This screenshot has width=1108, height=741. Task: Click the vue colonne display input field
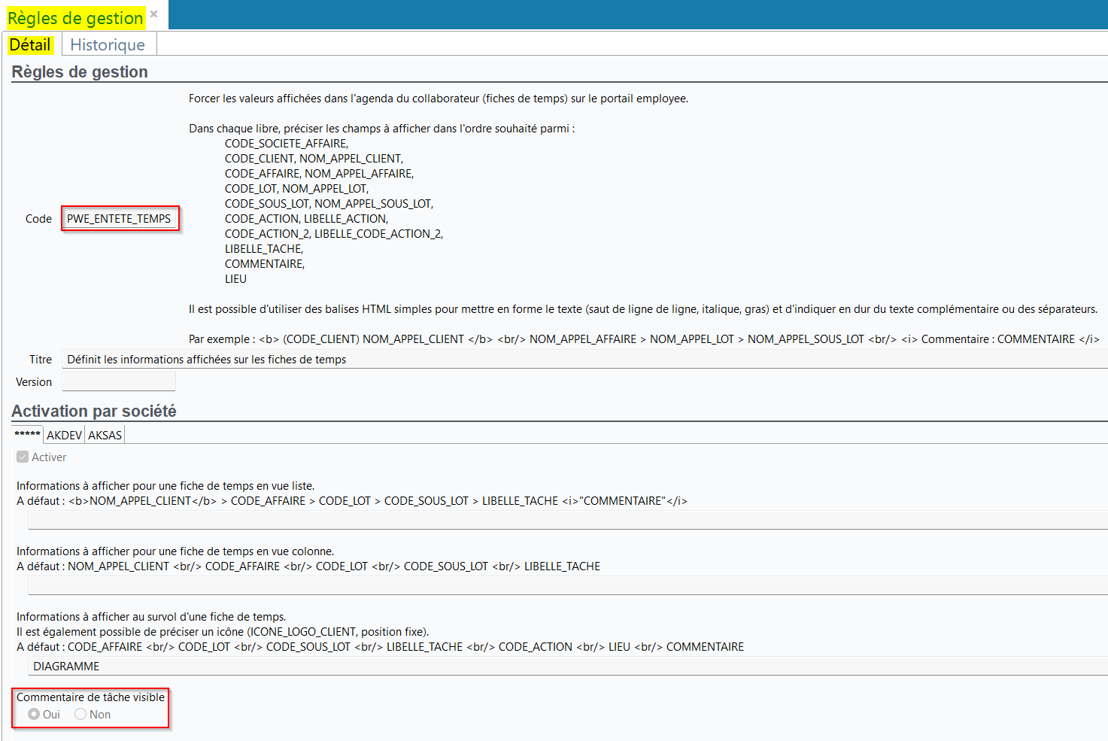[564, 585]
